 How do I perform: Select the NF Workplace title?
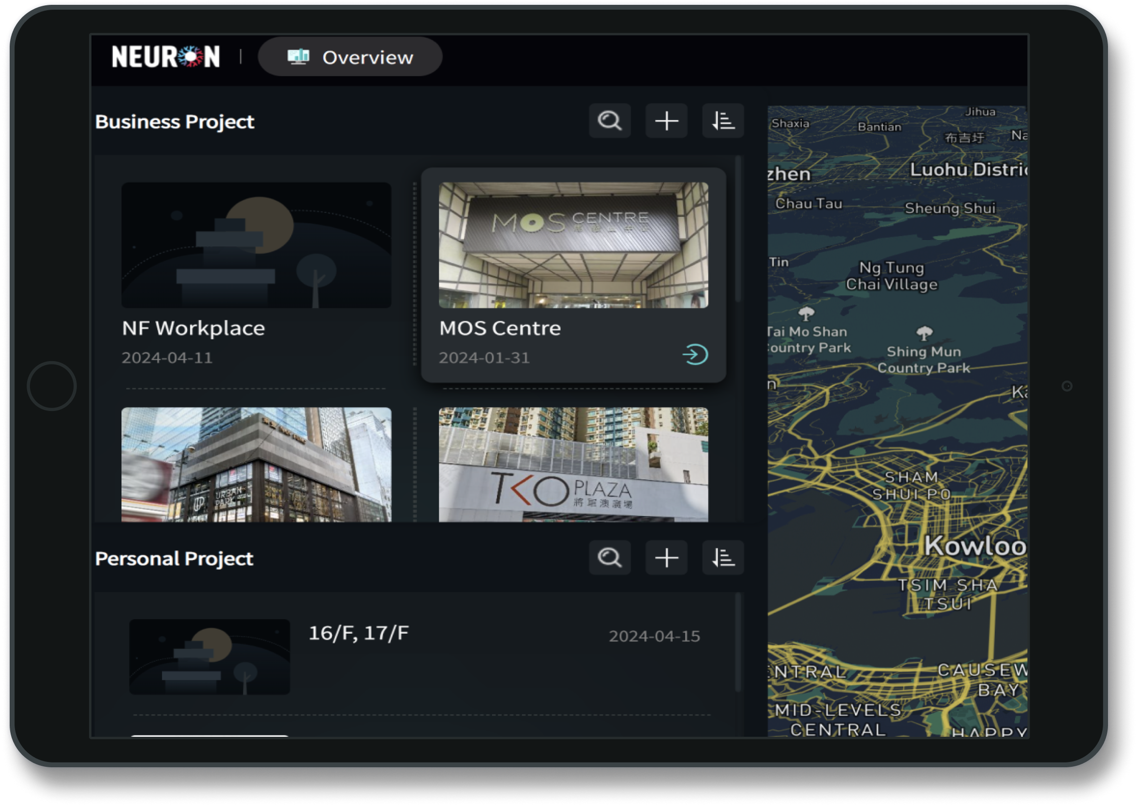coord(194,328)
